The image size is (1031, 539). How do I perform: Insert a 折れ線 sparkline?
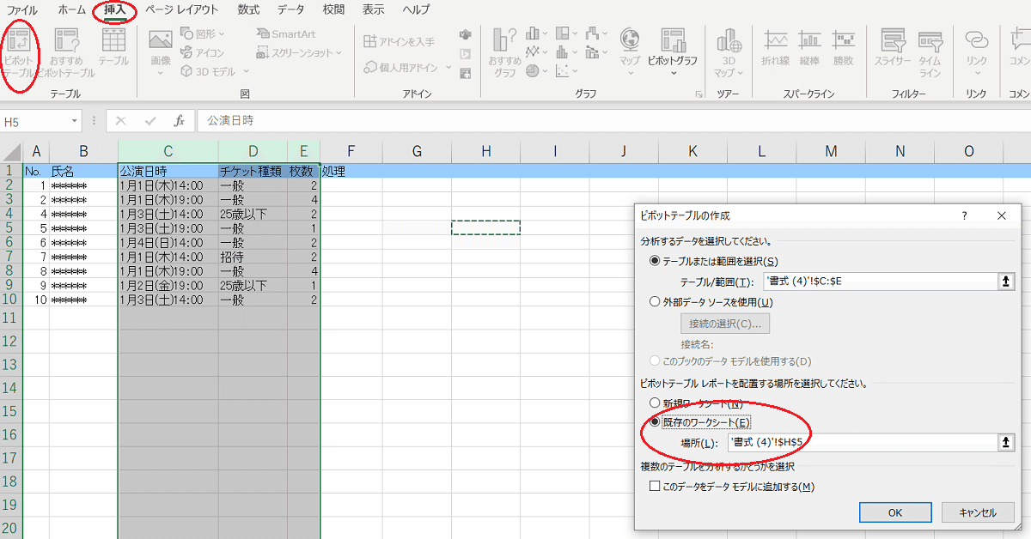[777, 48]
